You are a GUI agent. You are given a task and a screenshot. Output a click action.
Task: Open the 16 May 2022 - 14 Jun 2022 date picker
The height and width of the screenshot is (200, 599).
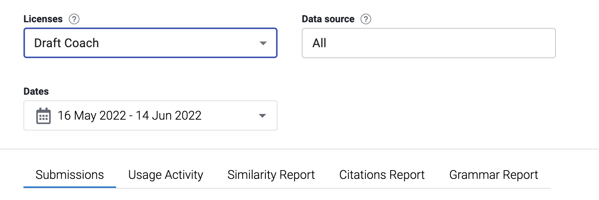(151, 115)
